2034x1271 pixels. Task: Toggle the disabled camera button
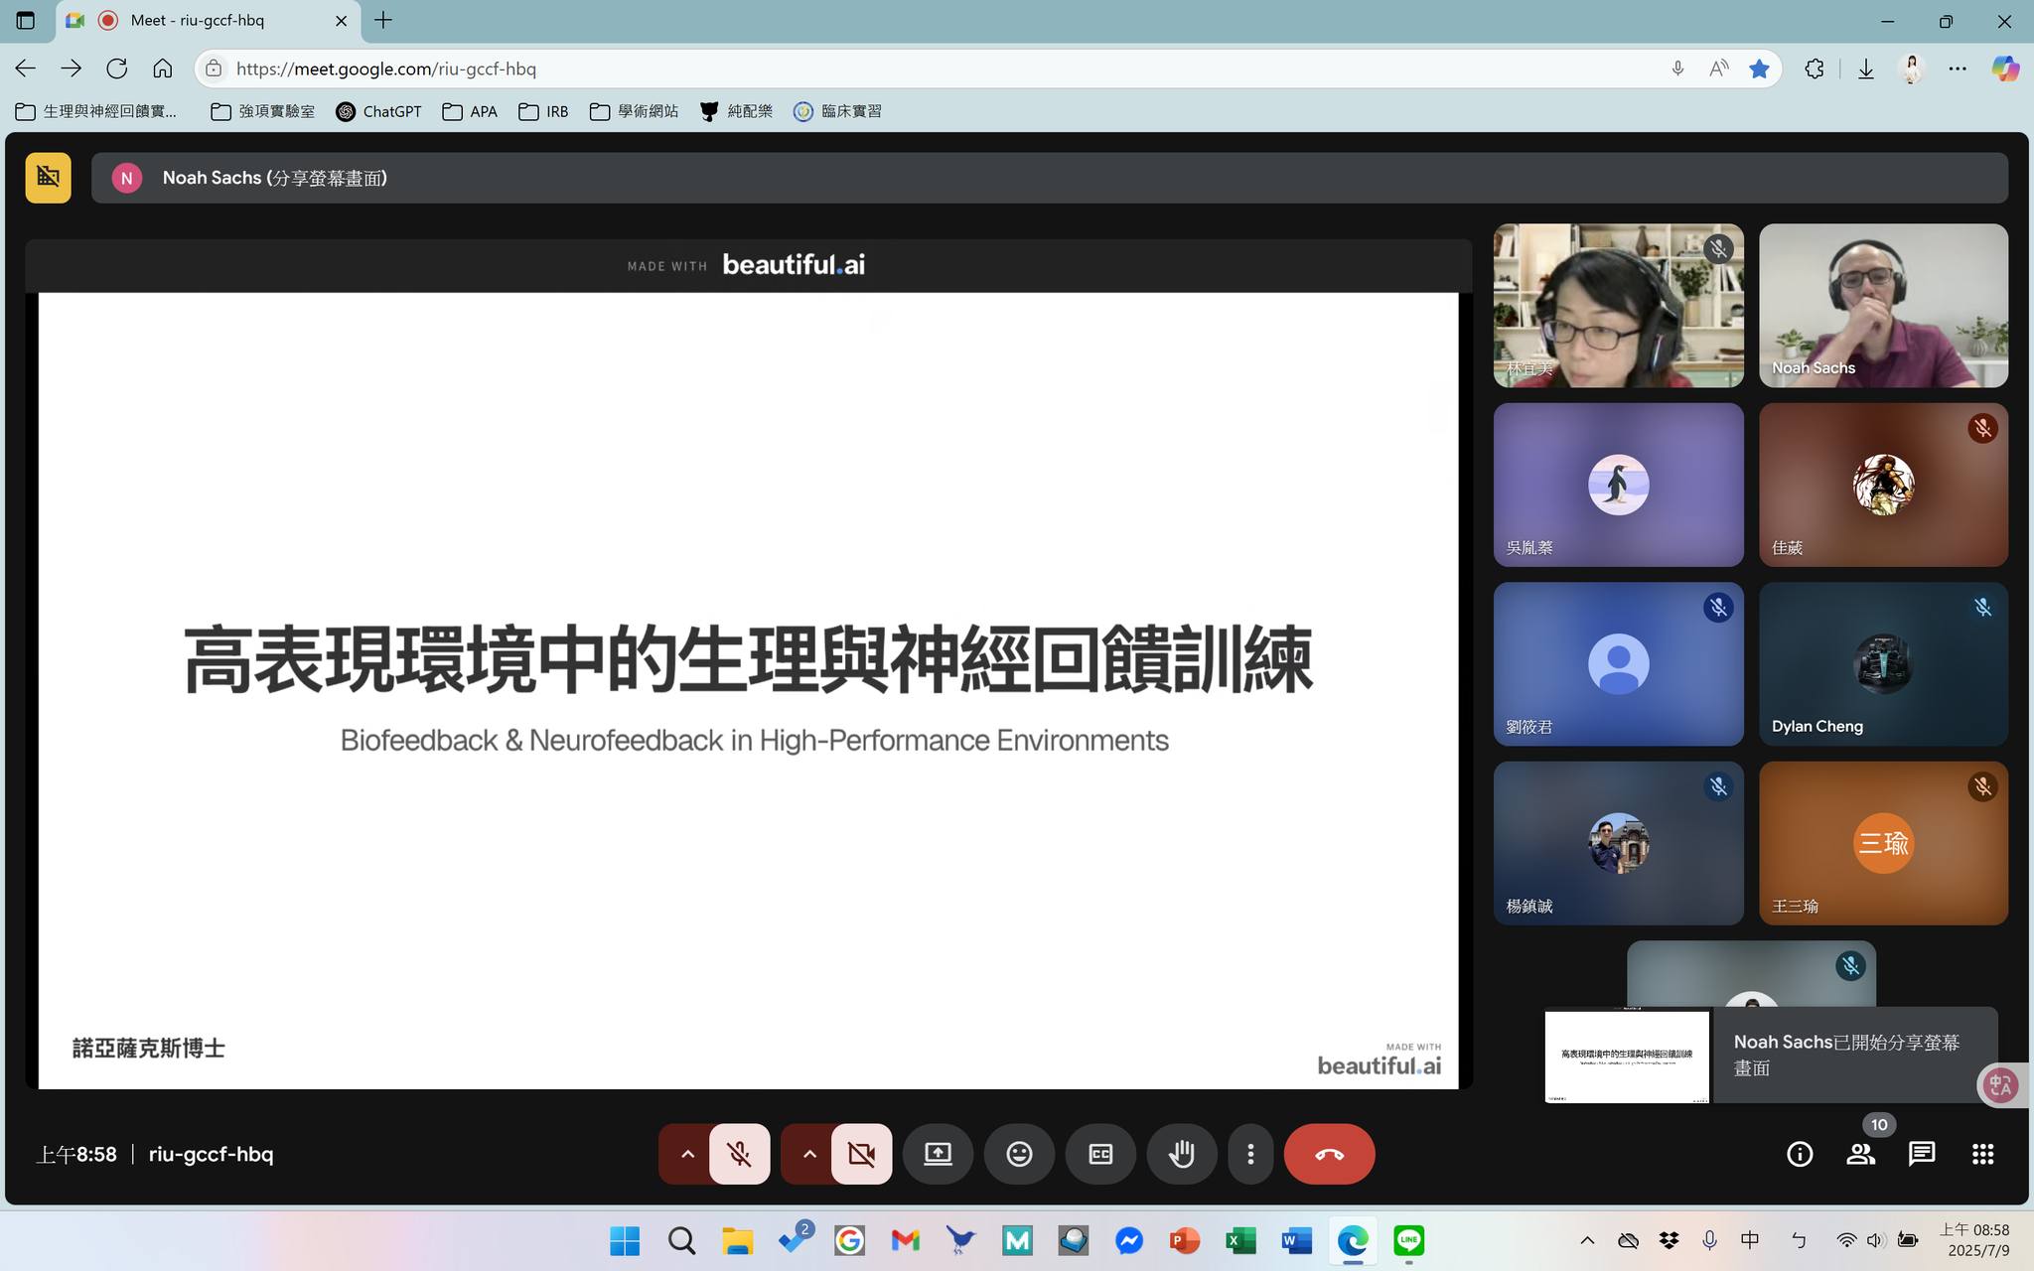861,1154
